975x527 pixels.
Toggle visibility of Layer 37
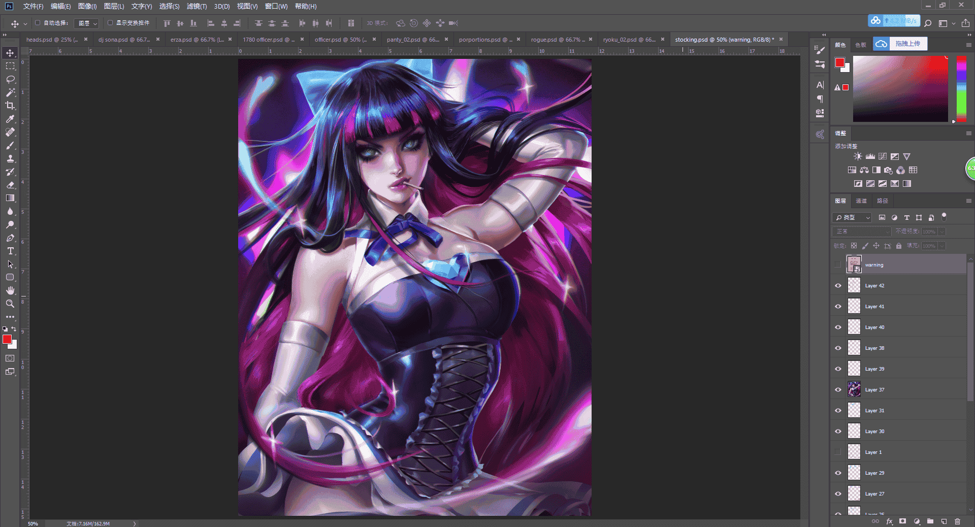(838, 390)
